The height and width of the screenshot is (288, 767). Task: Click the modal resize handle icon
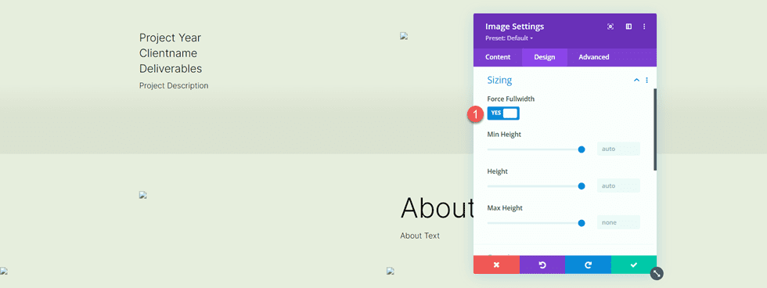click(657, 274)
